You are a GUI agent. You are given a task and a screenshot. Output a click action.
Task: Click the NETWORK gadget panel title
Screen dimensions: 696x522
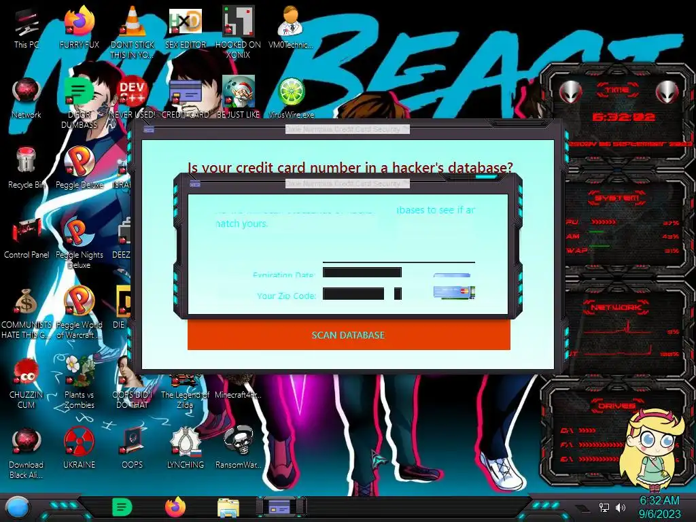616,307
